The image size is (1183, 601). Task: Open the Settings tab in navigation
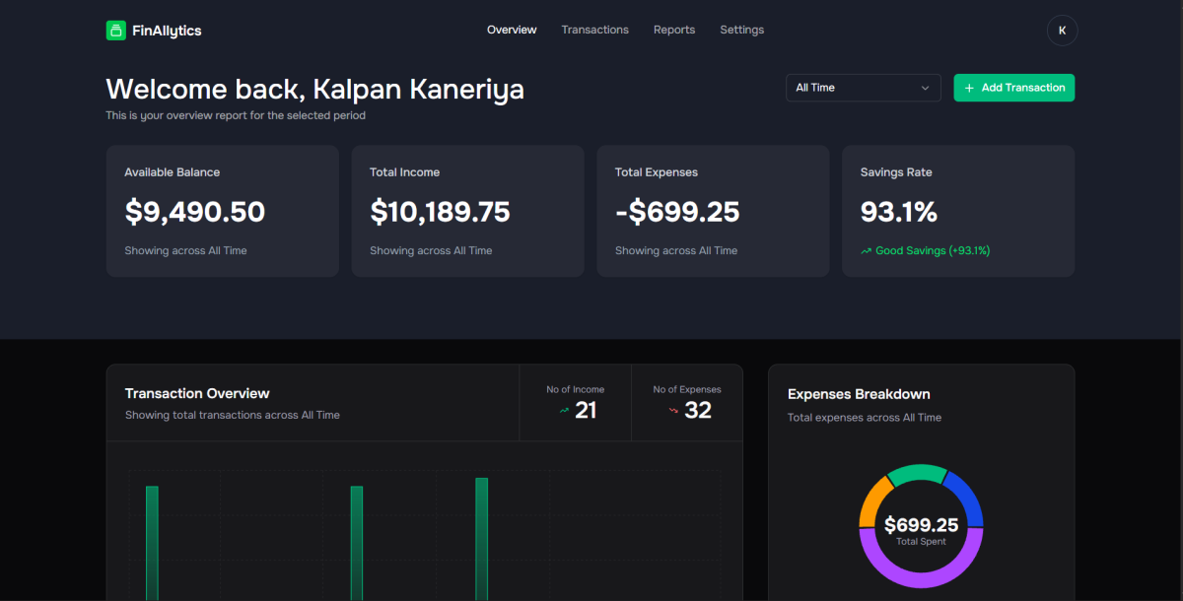[x=741, y=30]
